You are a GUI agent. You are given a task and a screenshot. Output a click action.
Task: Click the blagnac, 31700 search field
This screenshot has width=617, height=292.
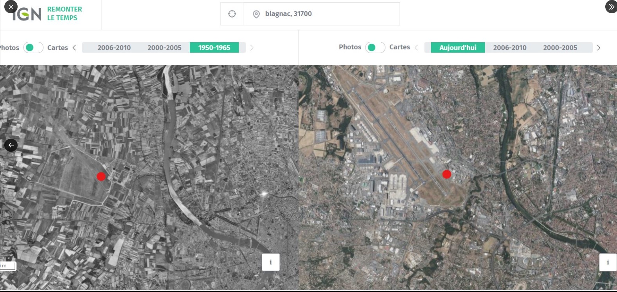click(329, 14)
